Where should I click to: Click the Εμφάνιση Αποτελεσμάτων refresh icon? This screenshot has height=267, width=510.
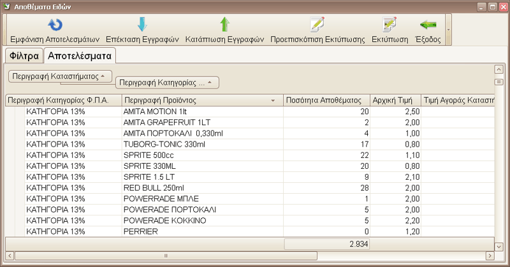(55, 25)
